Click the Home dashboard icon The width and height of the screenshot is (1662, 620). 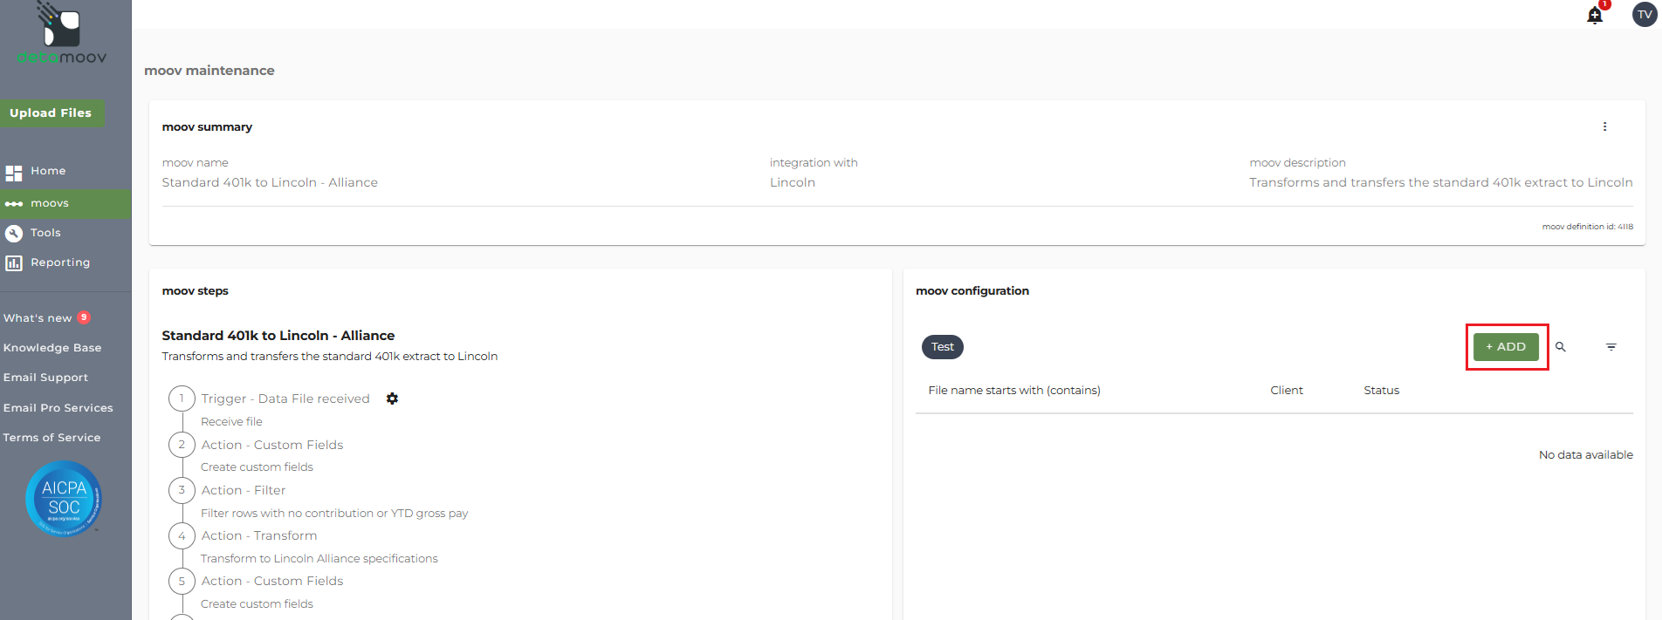14,173
